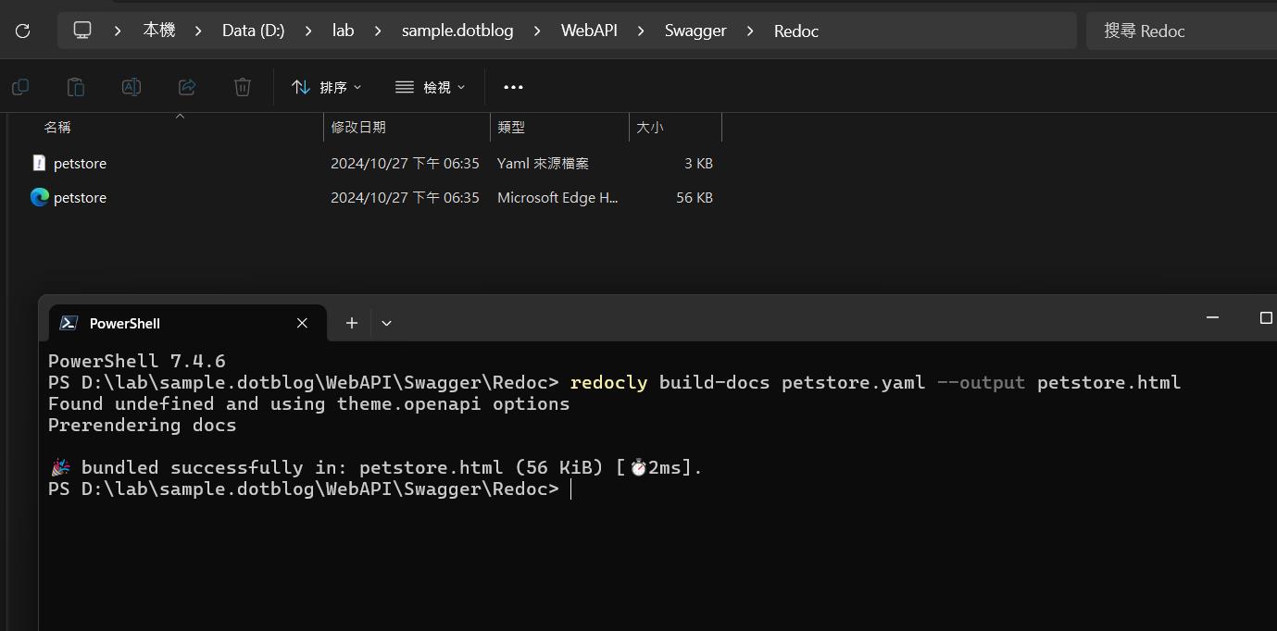Maximize the PowerShell terminal window
This screenshot has width=1277, height=631.
point(1266,317)
